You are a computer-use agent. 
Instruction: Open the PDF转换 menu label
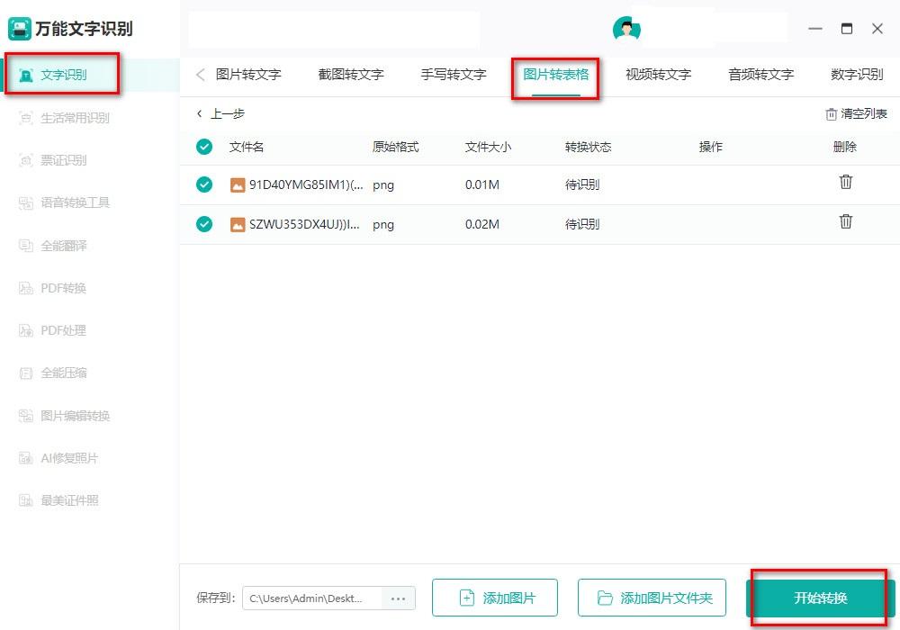(63, 288)
